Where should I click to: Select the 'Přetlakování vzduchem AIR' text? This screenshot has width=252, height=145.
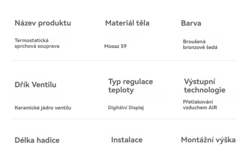200,105
